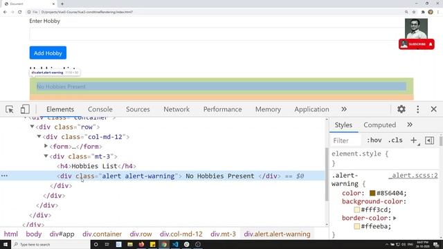Collapse the div class row node
Screen dimensions: 443x249
coord(32,127)
